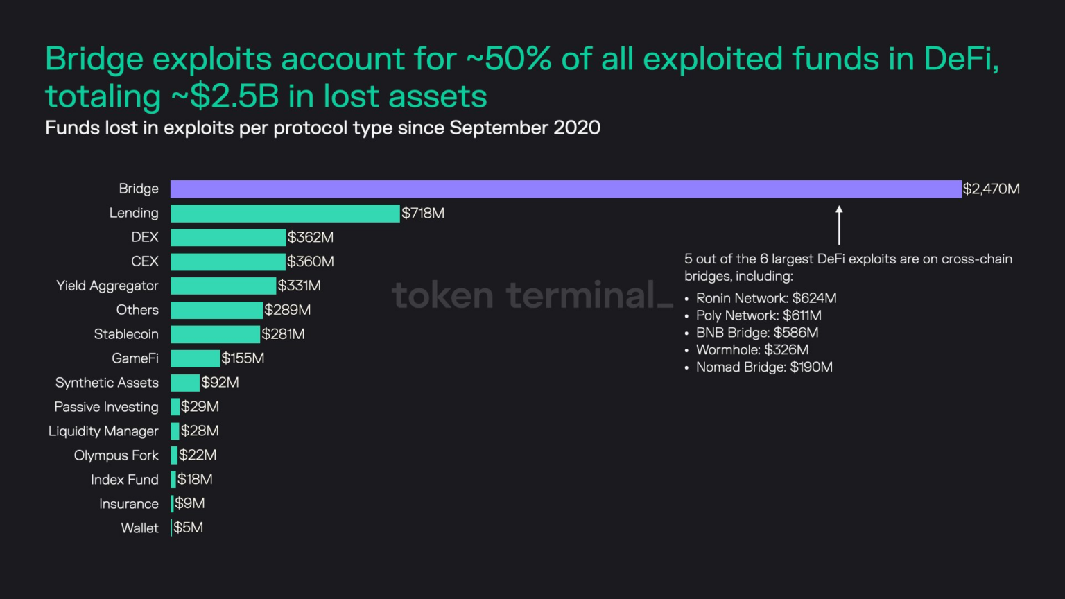Image resolution: width=1065 pixels, height=599 pixels.
Task: Click the Wallet category label
Action: pos(139,528)
